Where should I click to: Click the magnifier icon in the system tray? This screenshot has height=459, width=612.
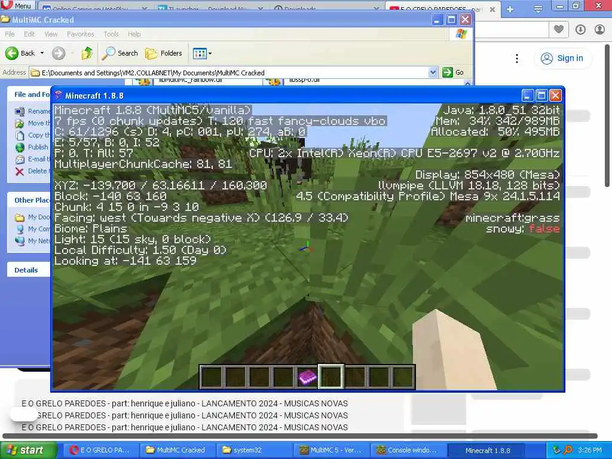tap(568, 450)
